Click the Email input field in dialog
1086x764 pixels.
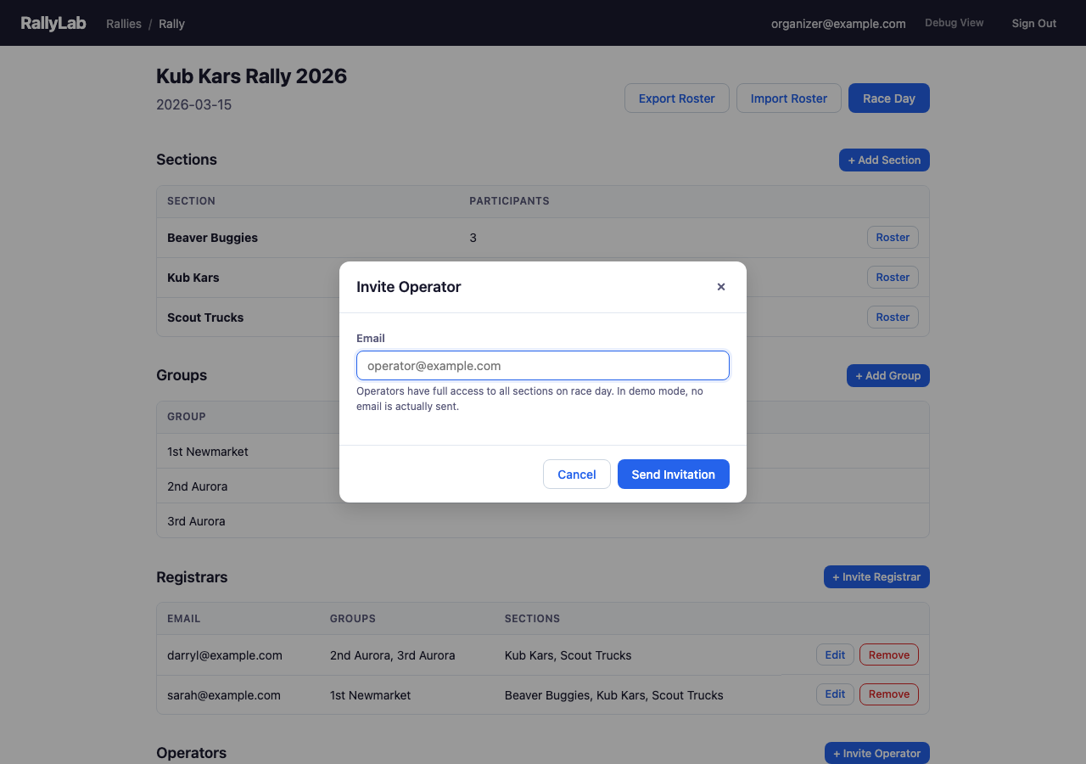(543, 366)
